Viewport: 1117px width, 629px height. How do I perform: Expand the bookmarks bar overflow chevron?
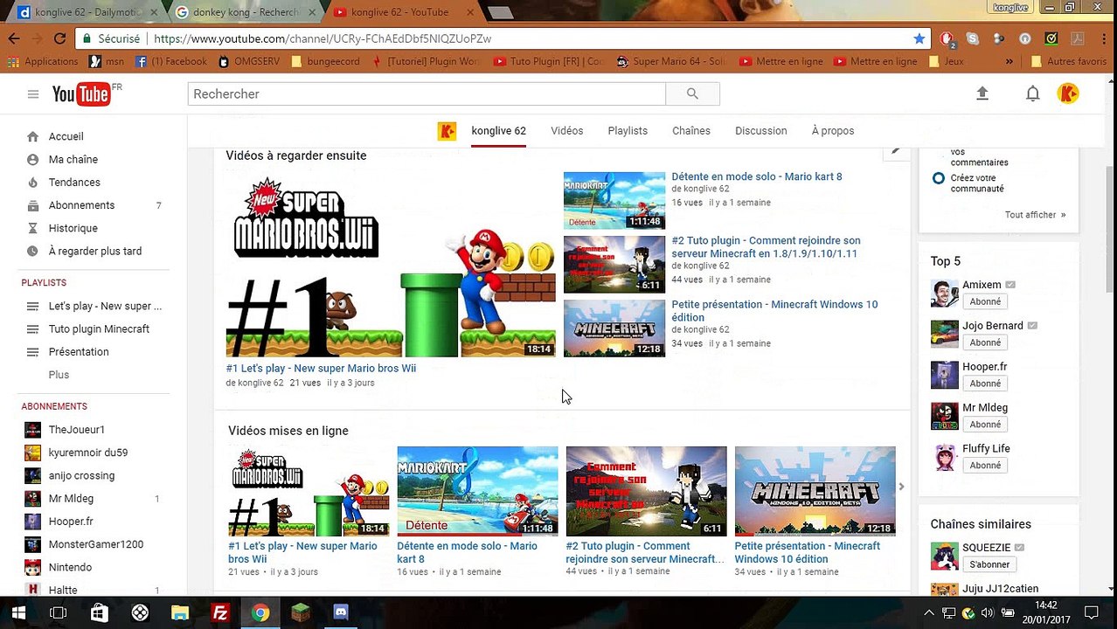(1009, 61)
